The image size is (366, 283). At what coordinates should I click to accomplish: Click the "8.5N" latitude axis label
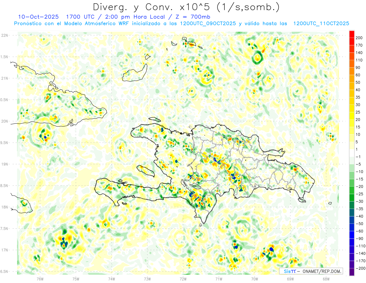[4, 186]
